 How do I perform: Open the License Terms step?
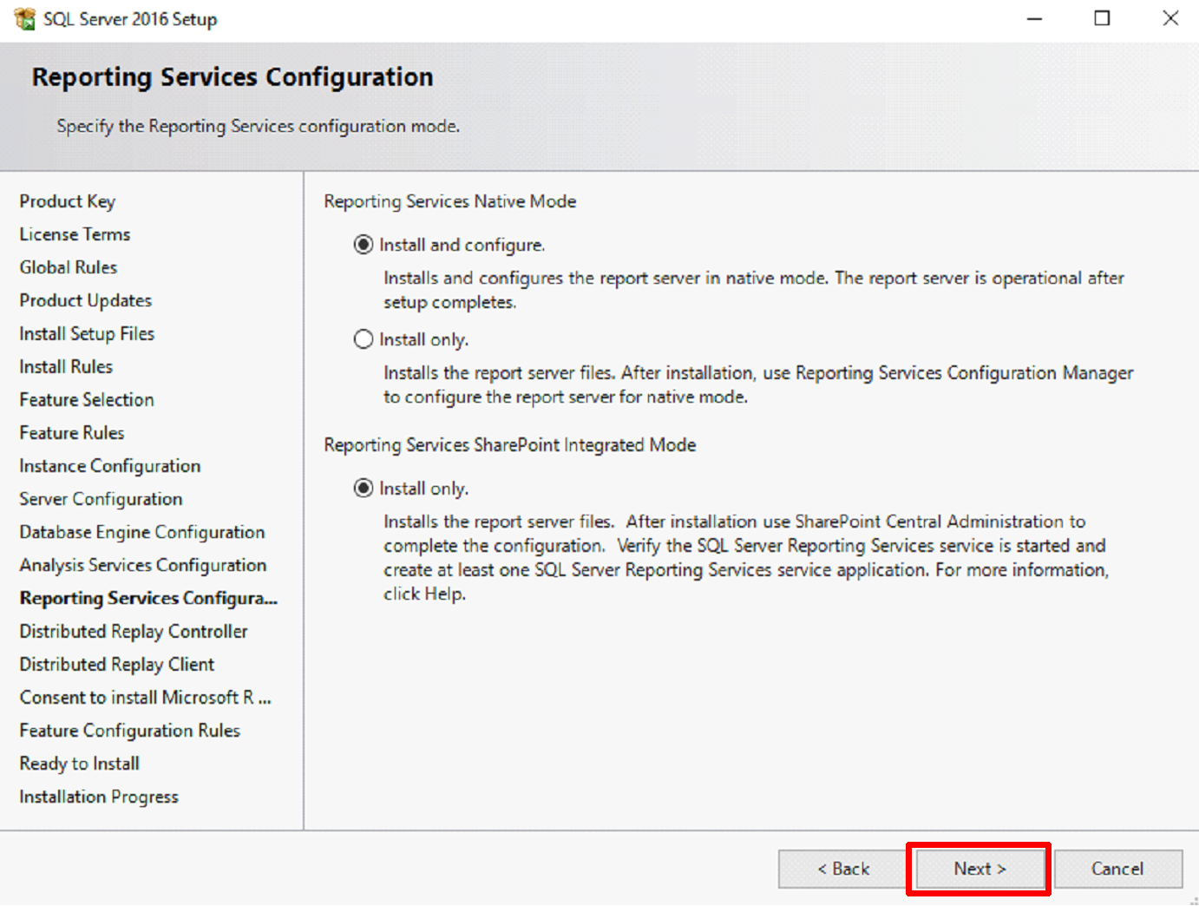tap(75, 234)
